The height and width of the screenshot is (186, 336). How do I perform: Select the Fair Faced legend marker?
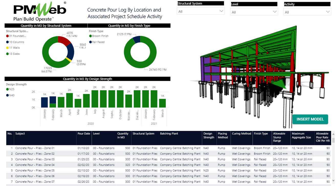click(90, 42)
